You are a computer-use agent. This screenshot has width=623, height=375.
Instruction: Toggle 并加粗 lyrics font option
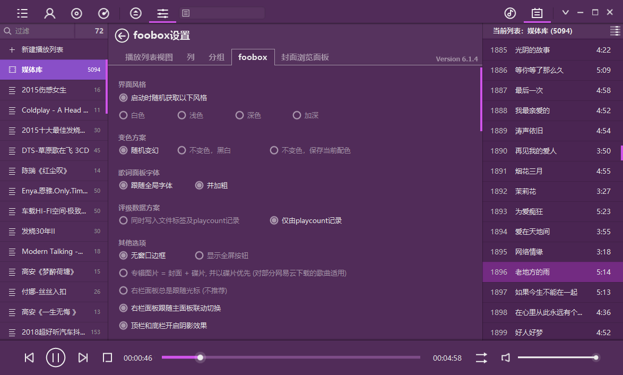[199, 185]
